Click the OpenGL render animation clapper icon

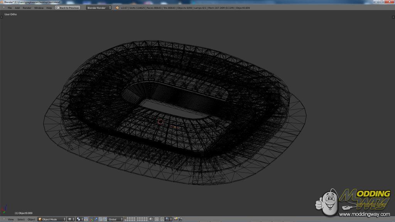pos(180,219)
